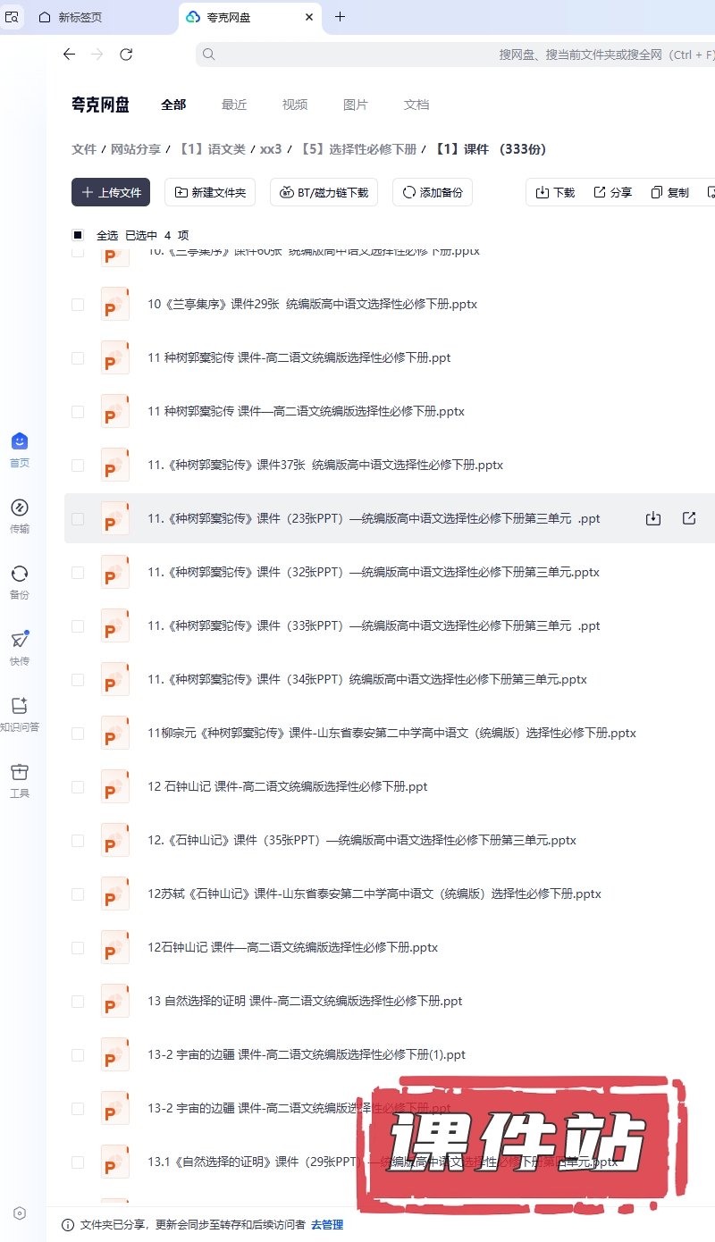Switch to the 文档 tab
This screenshot has width=715, height=1242.
coord(416,105)
